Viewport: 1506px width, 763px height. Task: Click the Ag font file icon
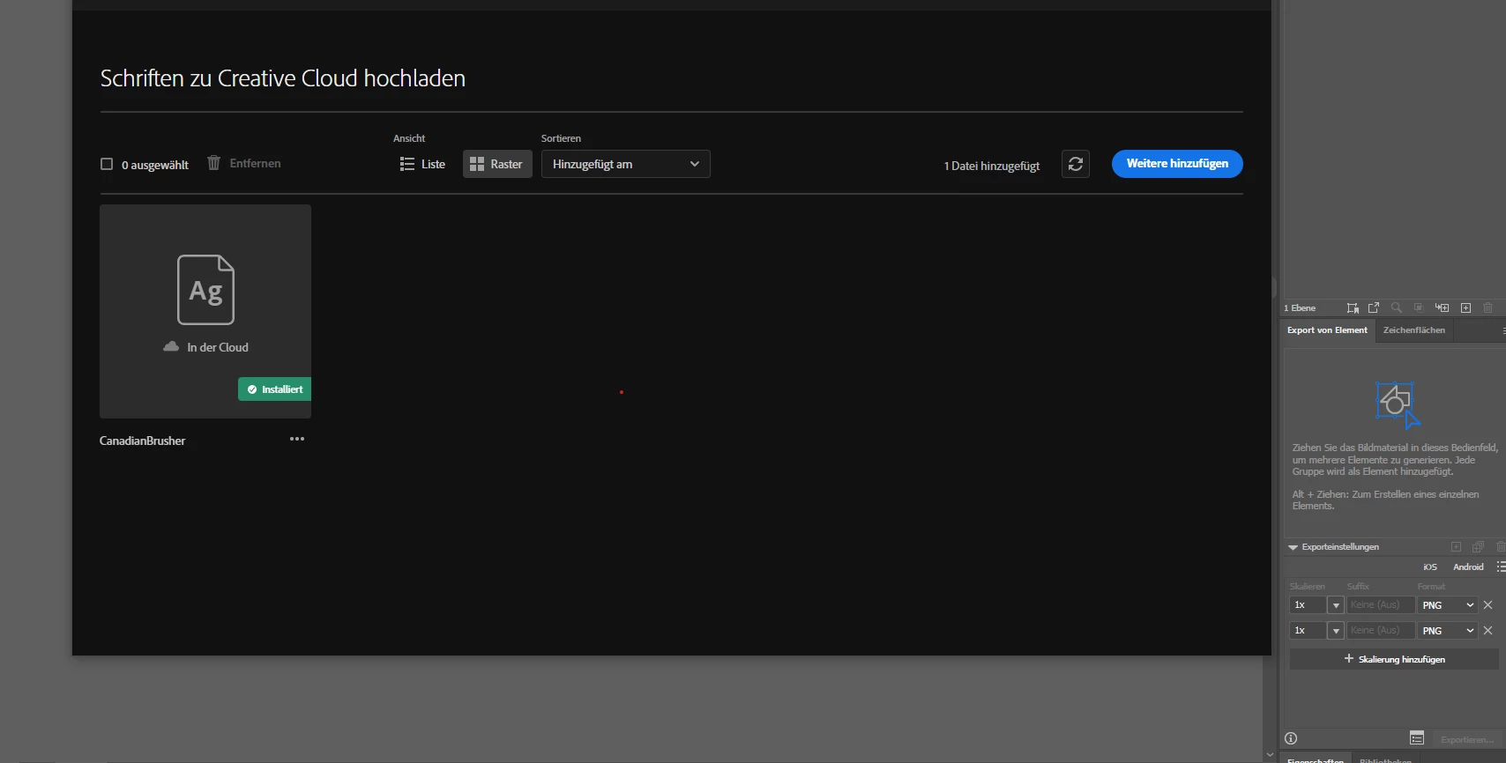[205, 290]
